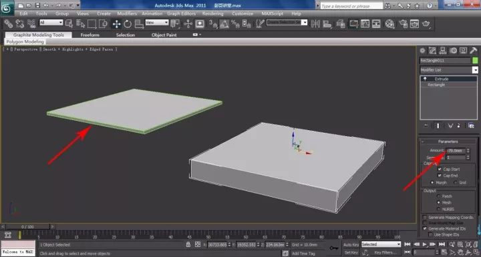Switch to Hierarchy command panel tab
The image size is (481, 257).
pos(443,51)
